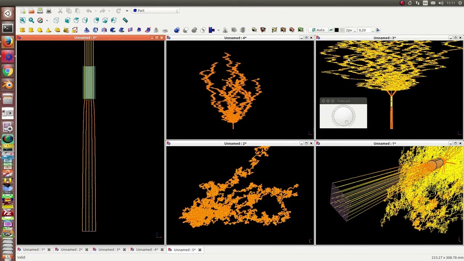Screen dimensions: 464x261
Task: Apply Draft style to selected objects
Action: click(x=378, y=30)
